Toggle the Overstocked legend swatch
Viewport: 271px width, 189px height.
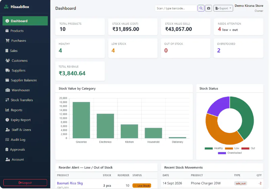tap(222, 153)
